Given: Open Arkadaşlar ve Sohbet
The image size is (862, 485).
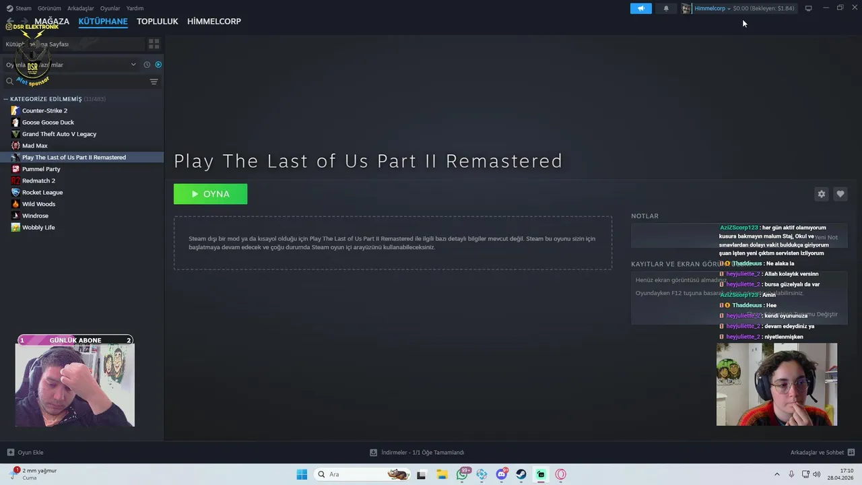Looking at the screenshot, I should 817,452.
